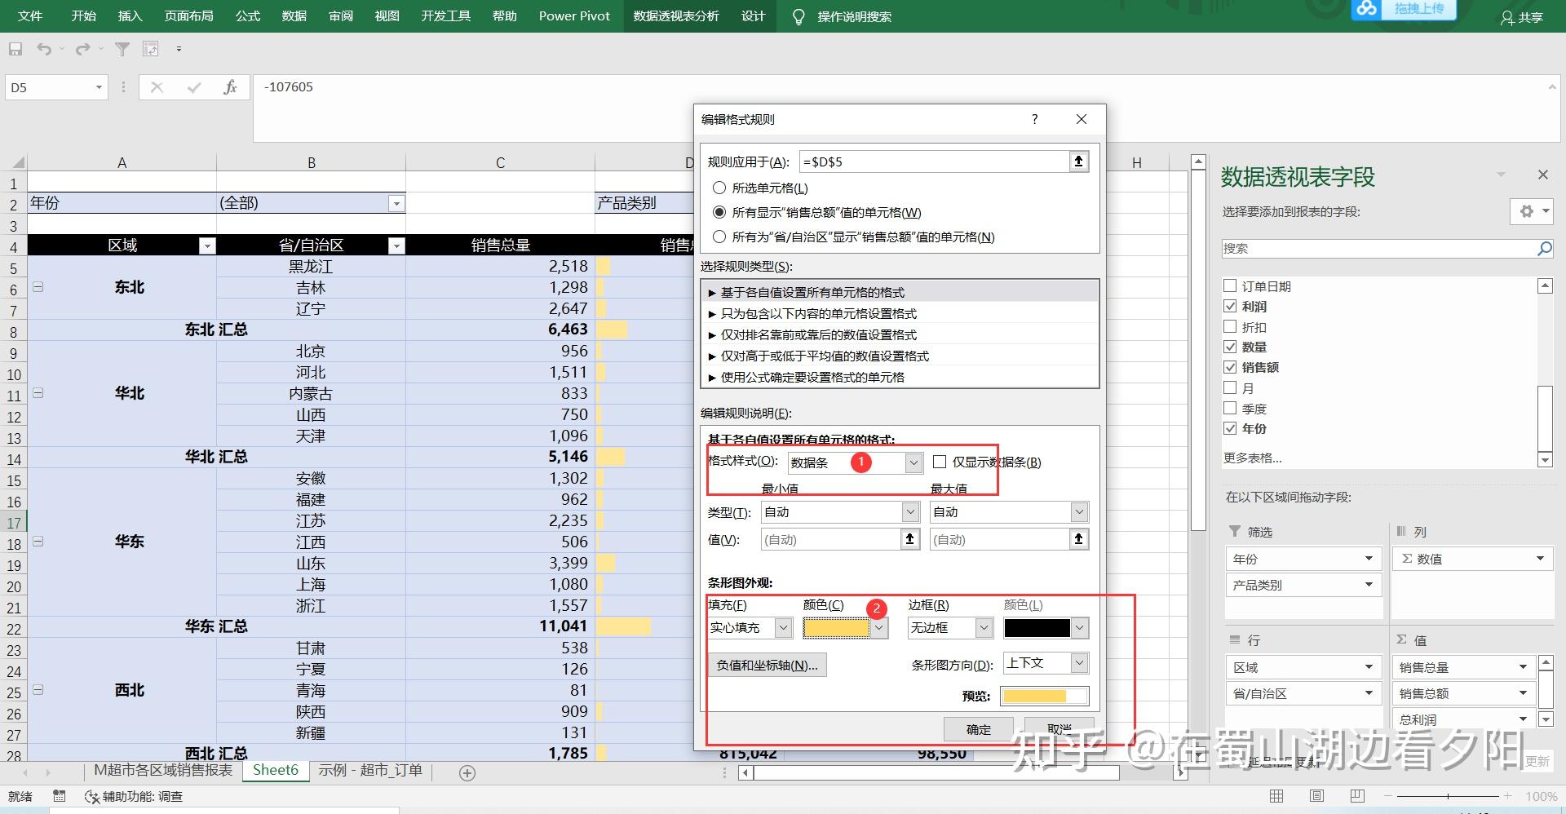Click the 取消 button in dialog

pos(1059,729)
